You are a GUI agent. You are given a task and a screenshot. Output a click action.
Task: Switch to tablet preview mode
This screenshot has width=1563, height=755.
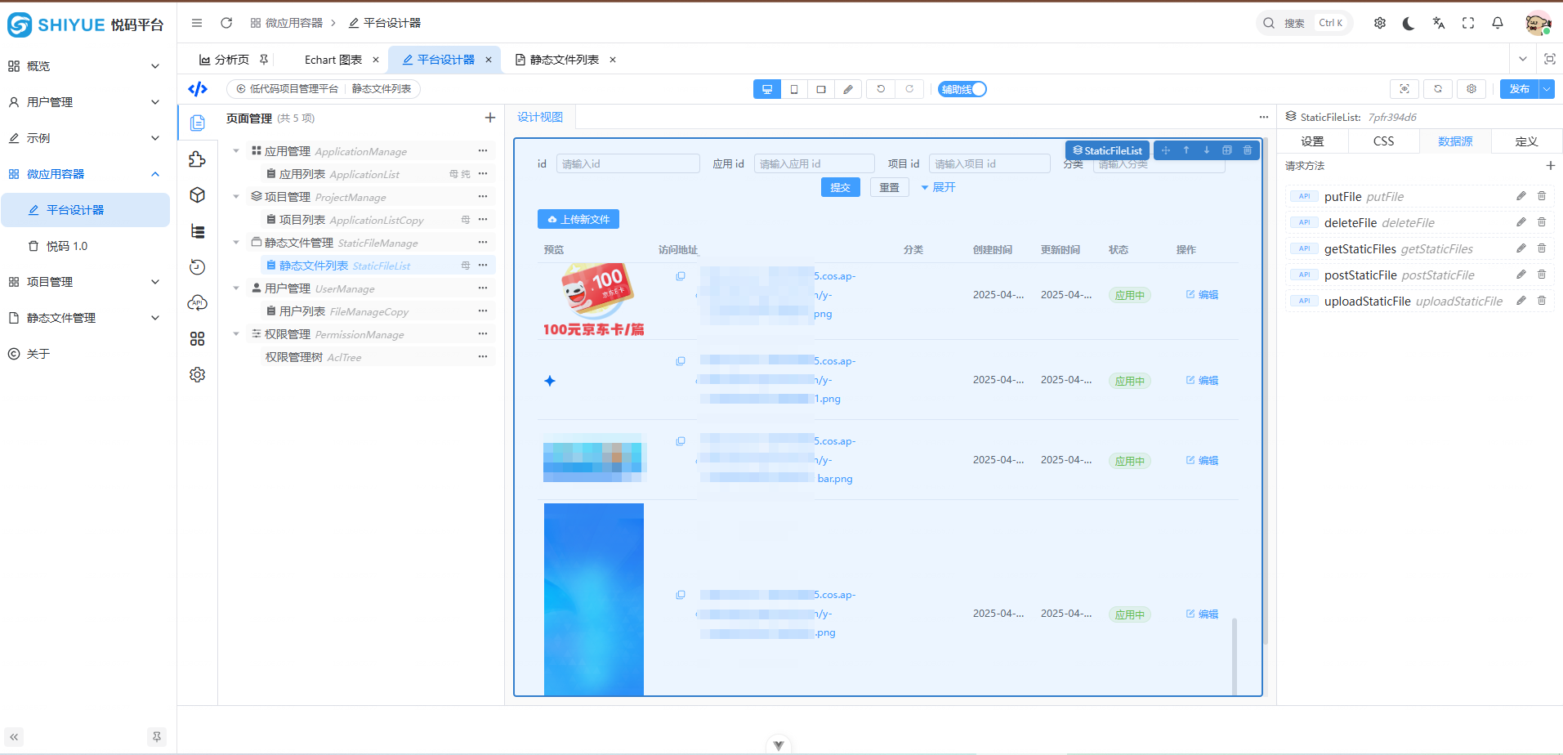pos(821,89)
